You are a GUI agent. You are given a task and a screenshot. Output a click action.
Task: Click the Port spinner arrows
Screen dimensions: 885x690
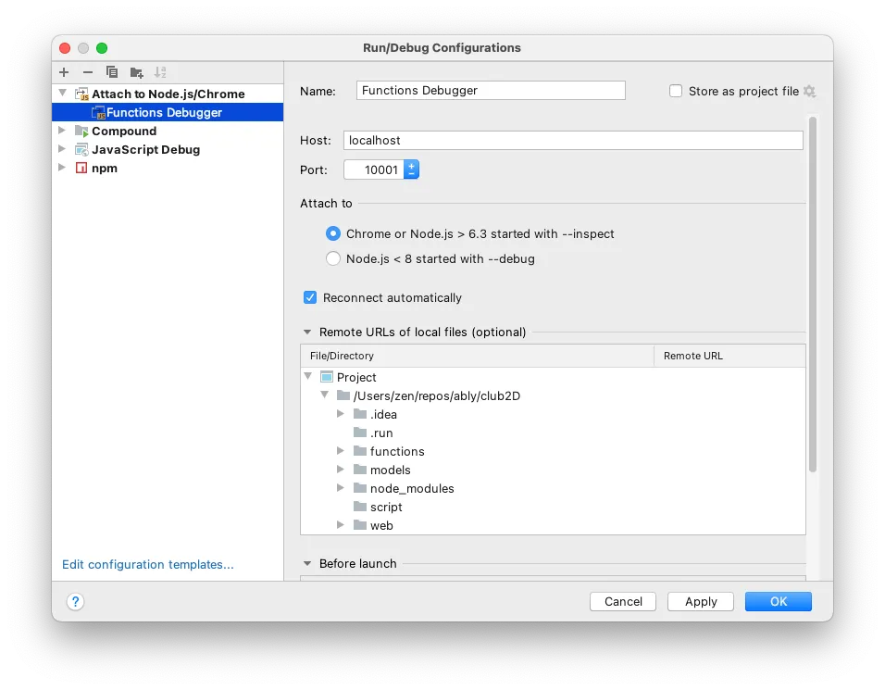pyautogui.click(x=411, y=169)
